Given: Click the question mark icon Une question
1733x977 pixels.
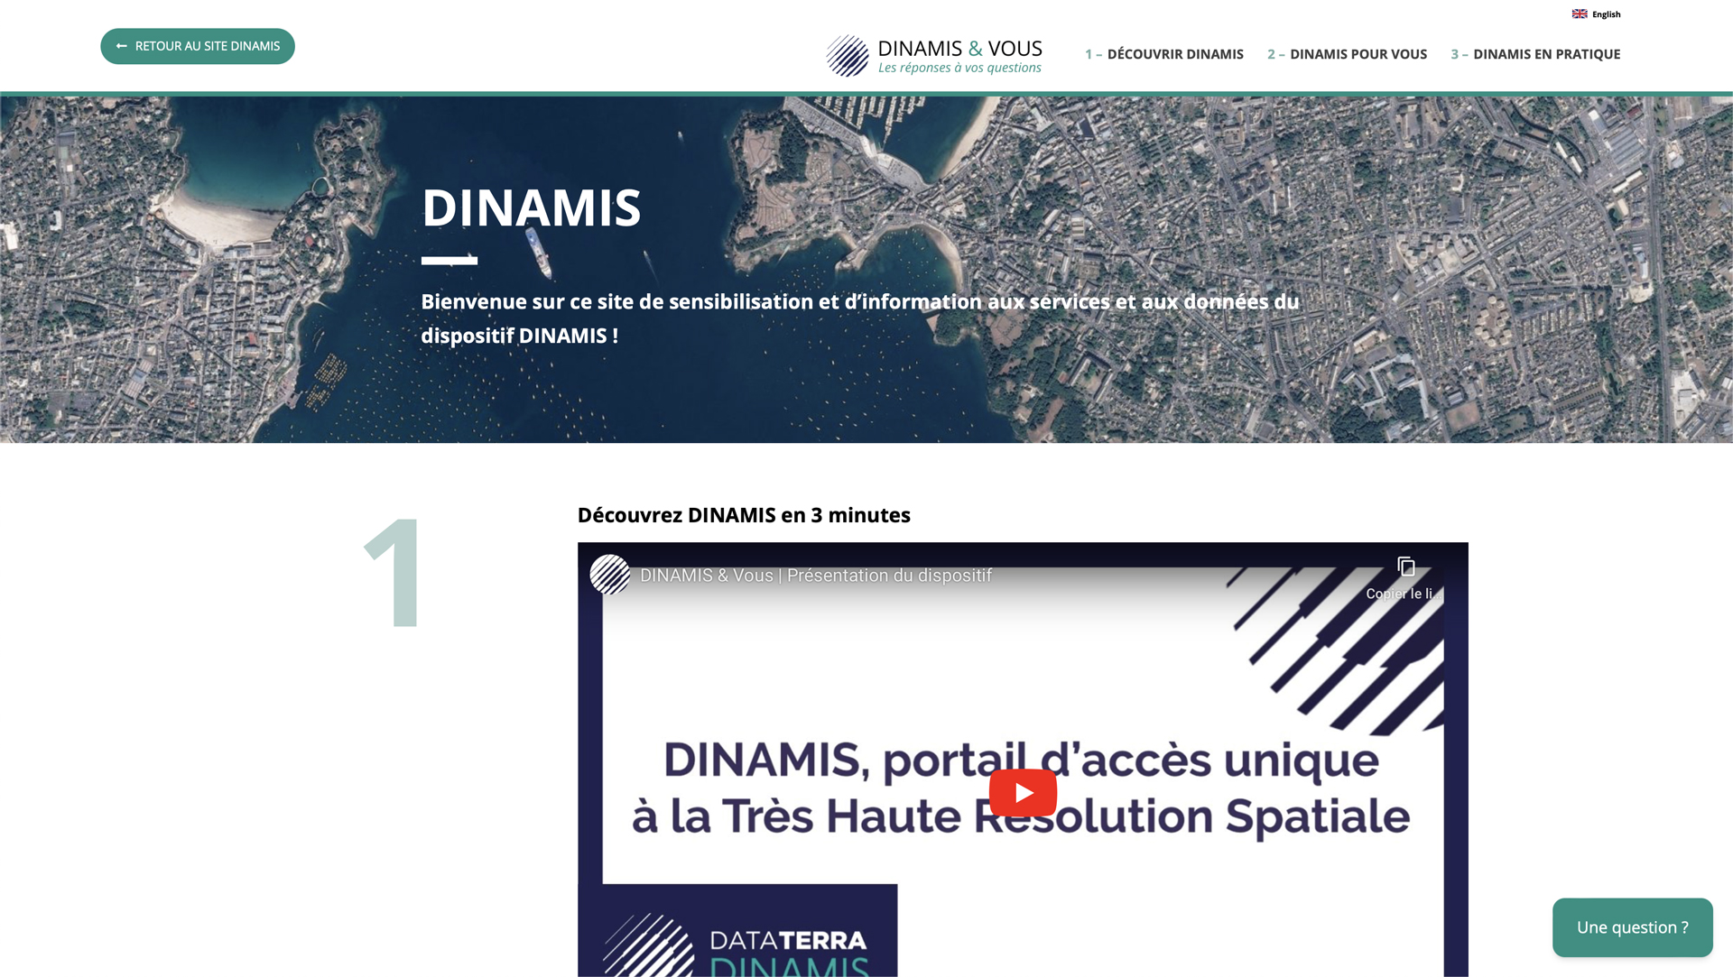Looking at the screenshot, I should [x=1632, y=928].
